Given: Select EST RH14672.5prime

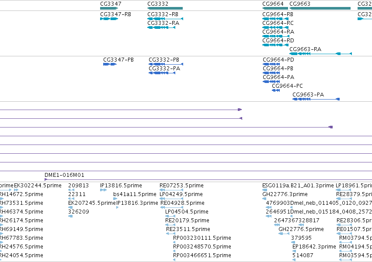Looking at the screenshot, I should pos(21,194).
